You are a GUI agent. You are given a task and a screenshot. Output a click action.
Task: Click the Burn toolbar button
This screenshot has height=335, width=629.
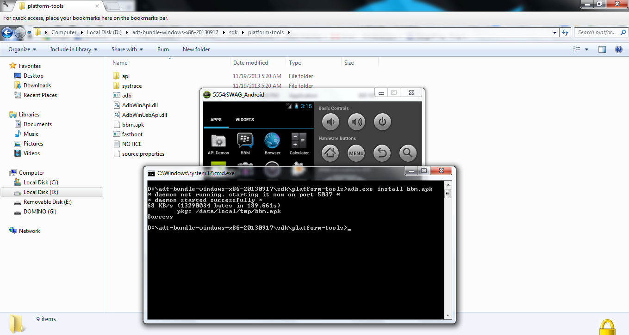point(163,49)
